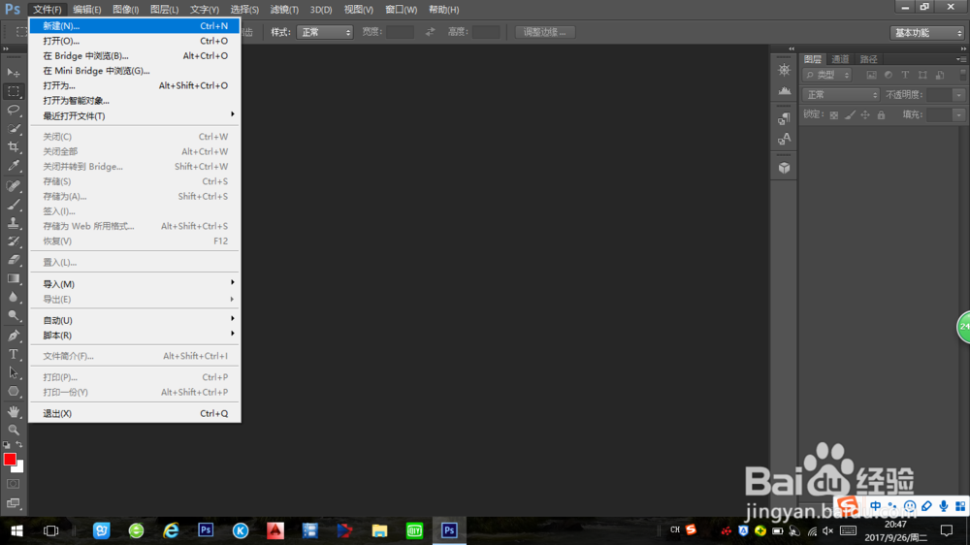Screen dimensions: 970x545
Task: Open the Edit menu in menu bar
Action: [86, 10]
